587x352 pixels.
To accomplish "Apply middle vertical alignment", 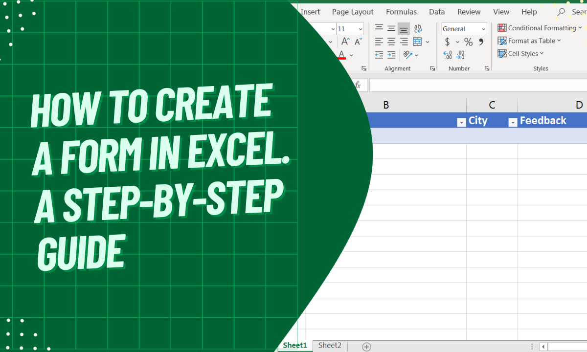I will [391, 28].
